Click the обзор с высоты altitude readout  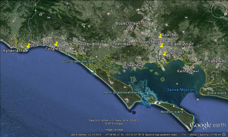(205, 135)
